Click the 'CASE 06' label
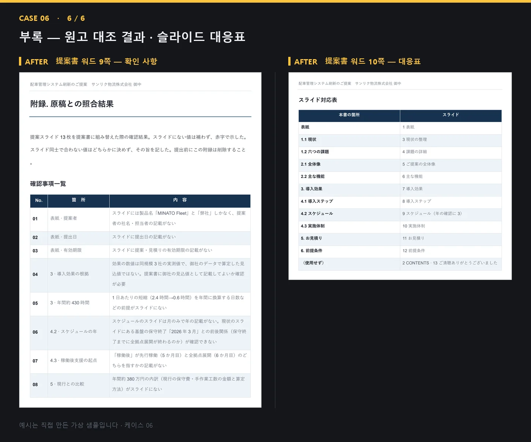Screen dimensions: 531x442 pyautogui.click(x=34, y=18)
